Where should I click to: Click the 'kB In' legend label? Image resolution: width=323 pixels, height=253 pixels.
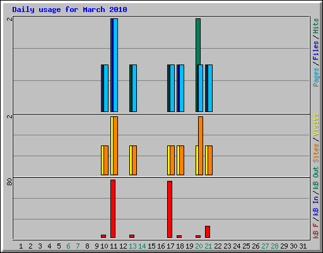pos(316,206)
